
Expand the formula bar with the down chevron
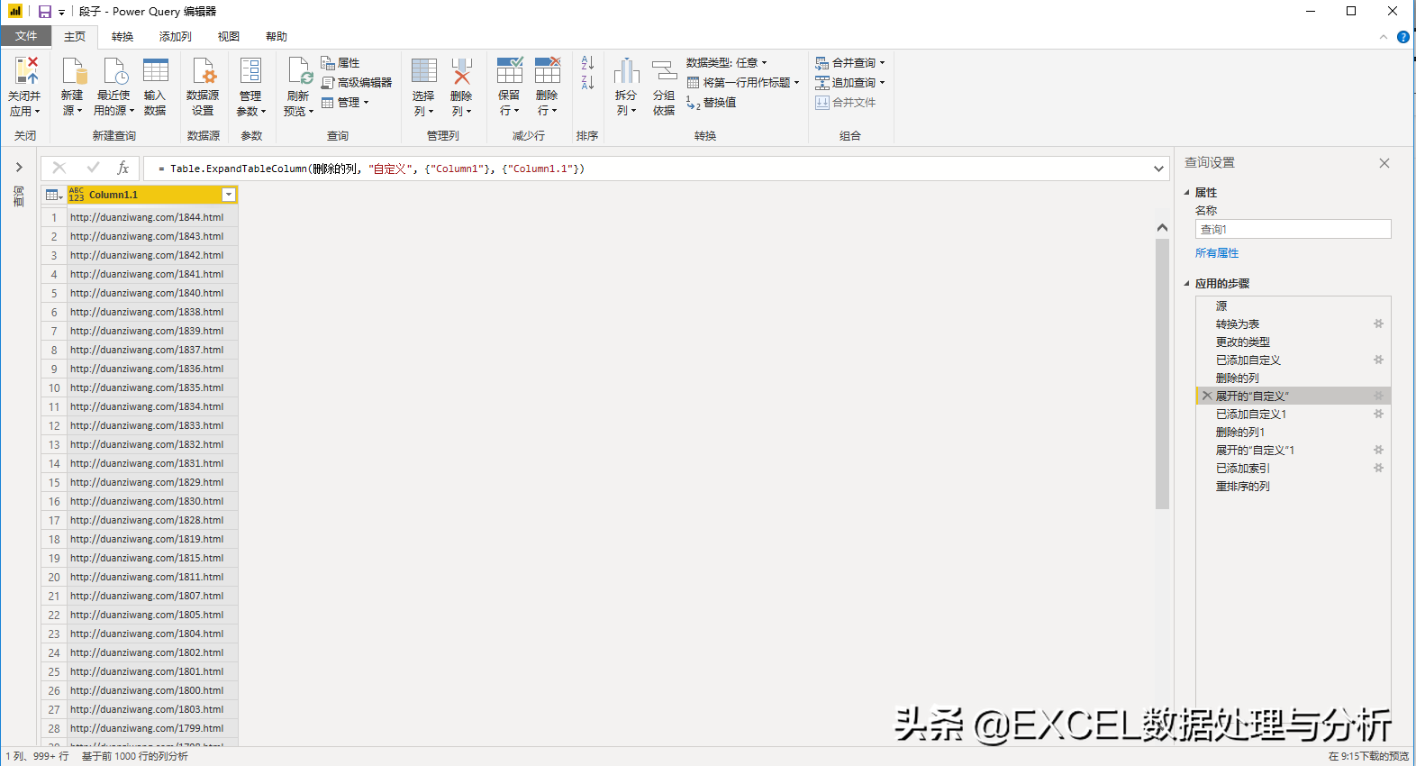click(1158, 169)
